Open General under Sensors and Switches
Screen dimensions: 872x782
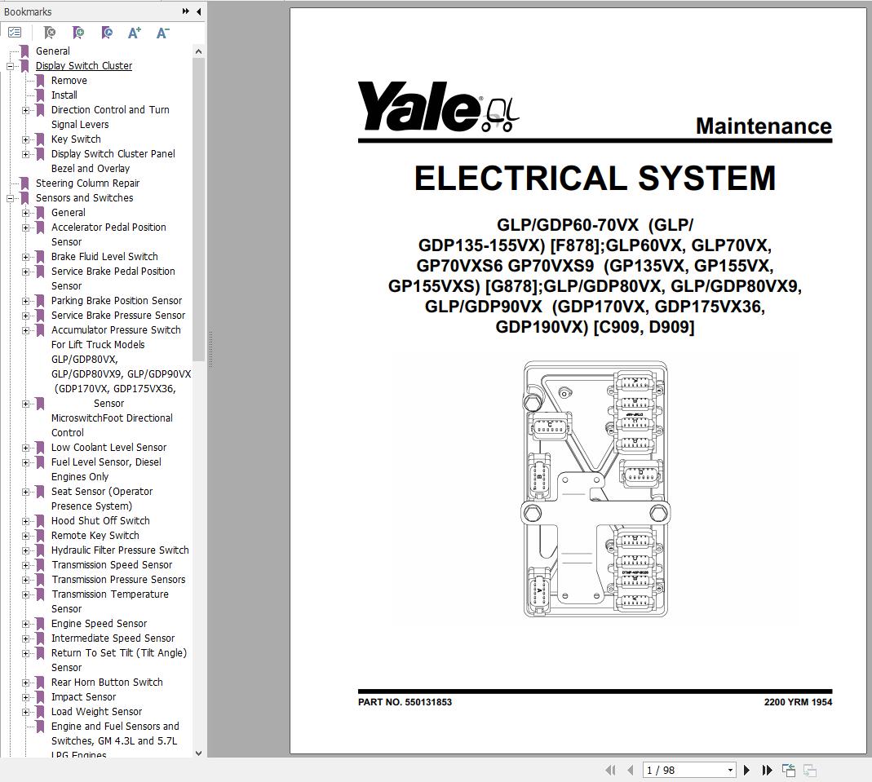[x=69, y=212]
